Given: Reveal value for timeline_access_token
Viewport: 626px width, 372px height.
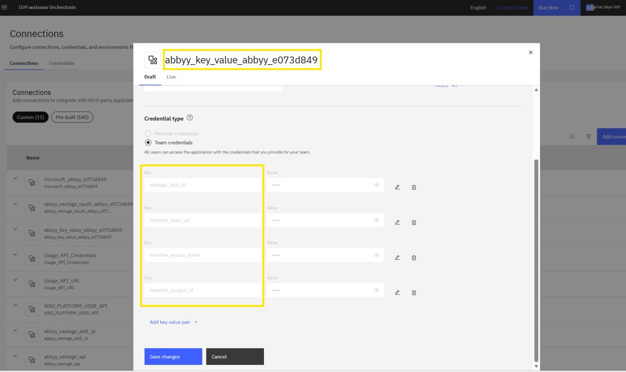Looking at the screenshot, I should [x=377, y=255].
